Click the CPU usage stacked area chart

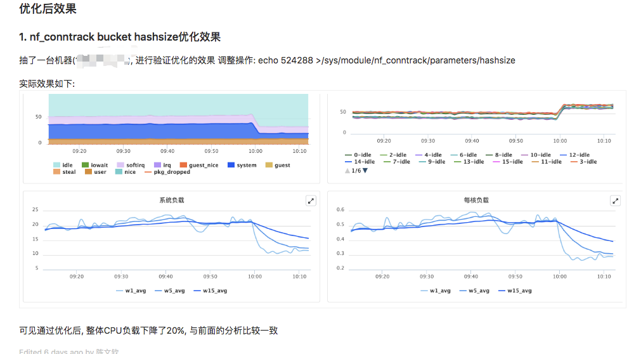point(178,119)
